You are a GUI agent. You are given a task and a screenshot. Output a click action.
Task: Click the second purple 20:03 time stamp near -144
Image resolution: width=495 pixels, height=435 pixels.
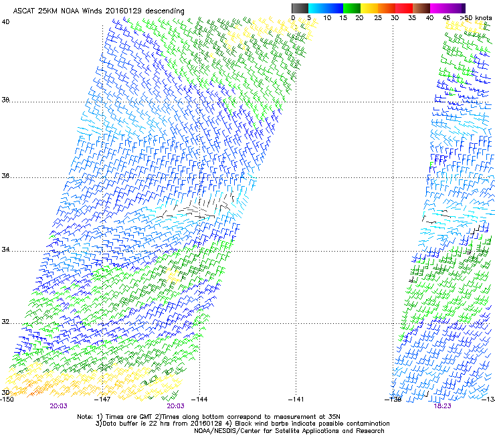pos(175,406)
